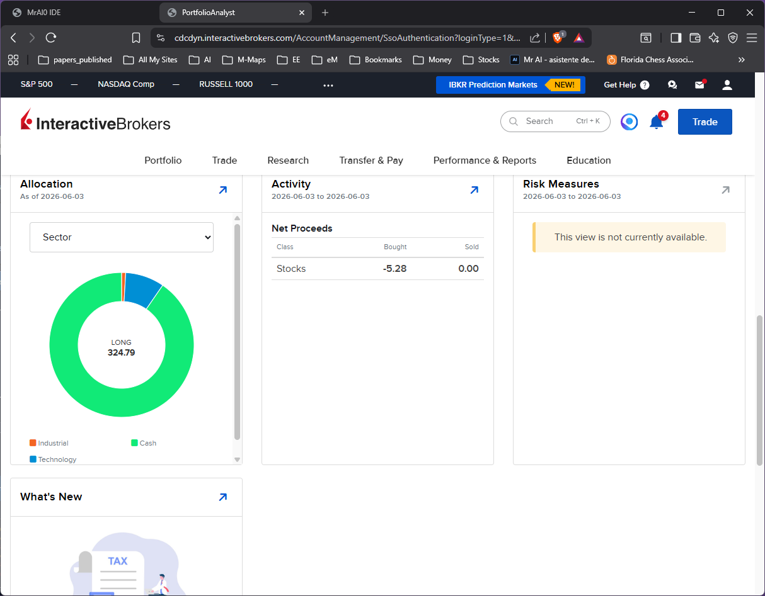Show more bookmarks with the chevron

pos(741,60)
